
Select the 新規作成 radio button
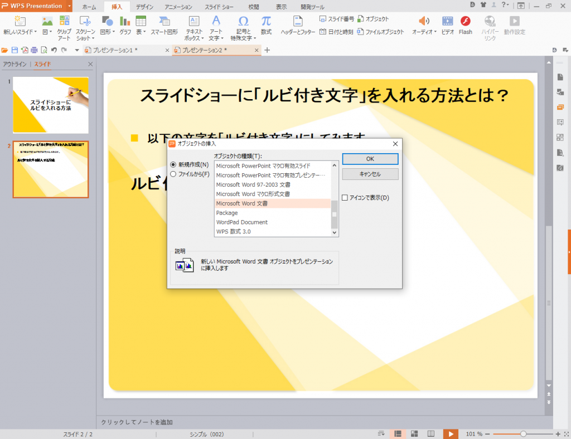[173, 165]
